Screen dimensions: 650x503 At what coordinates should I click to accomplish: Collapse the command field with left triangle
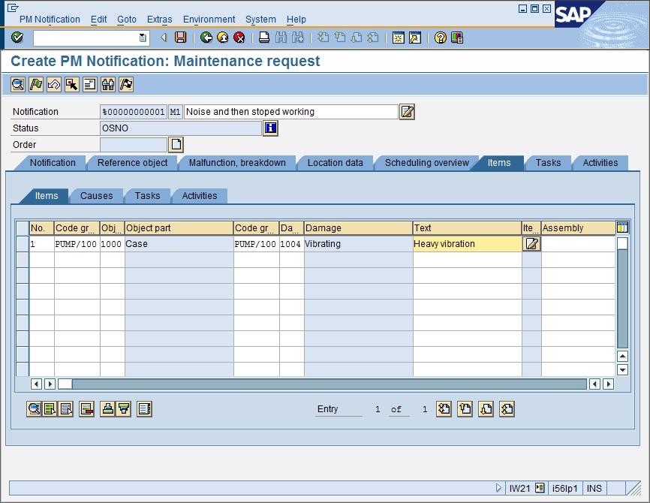click(164, 38)
